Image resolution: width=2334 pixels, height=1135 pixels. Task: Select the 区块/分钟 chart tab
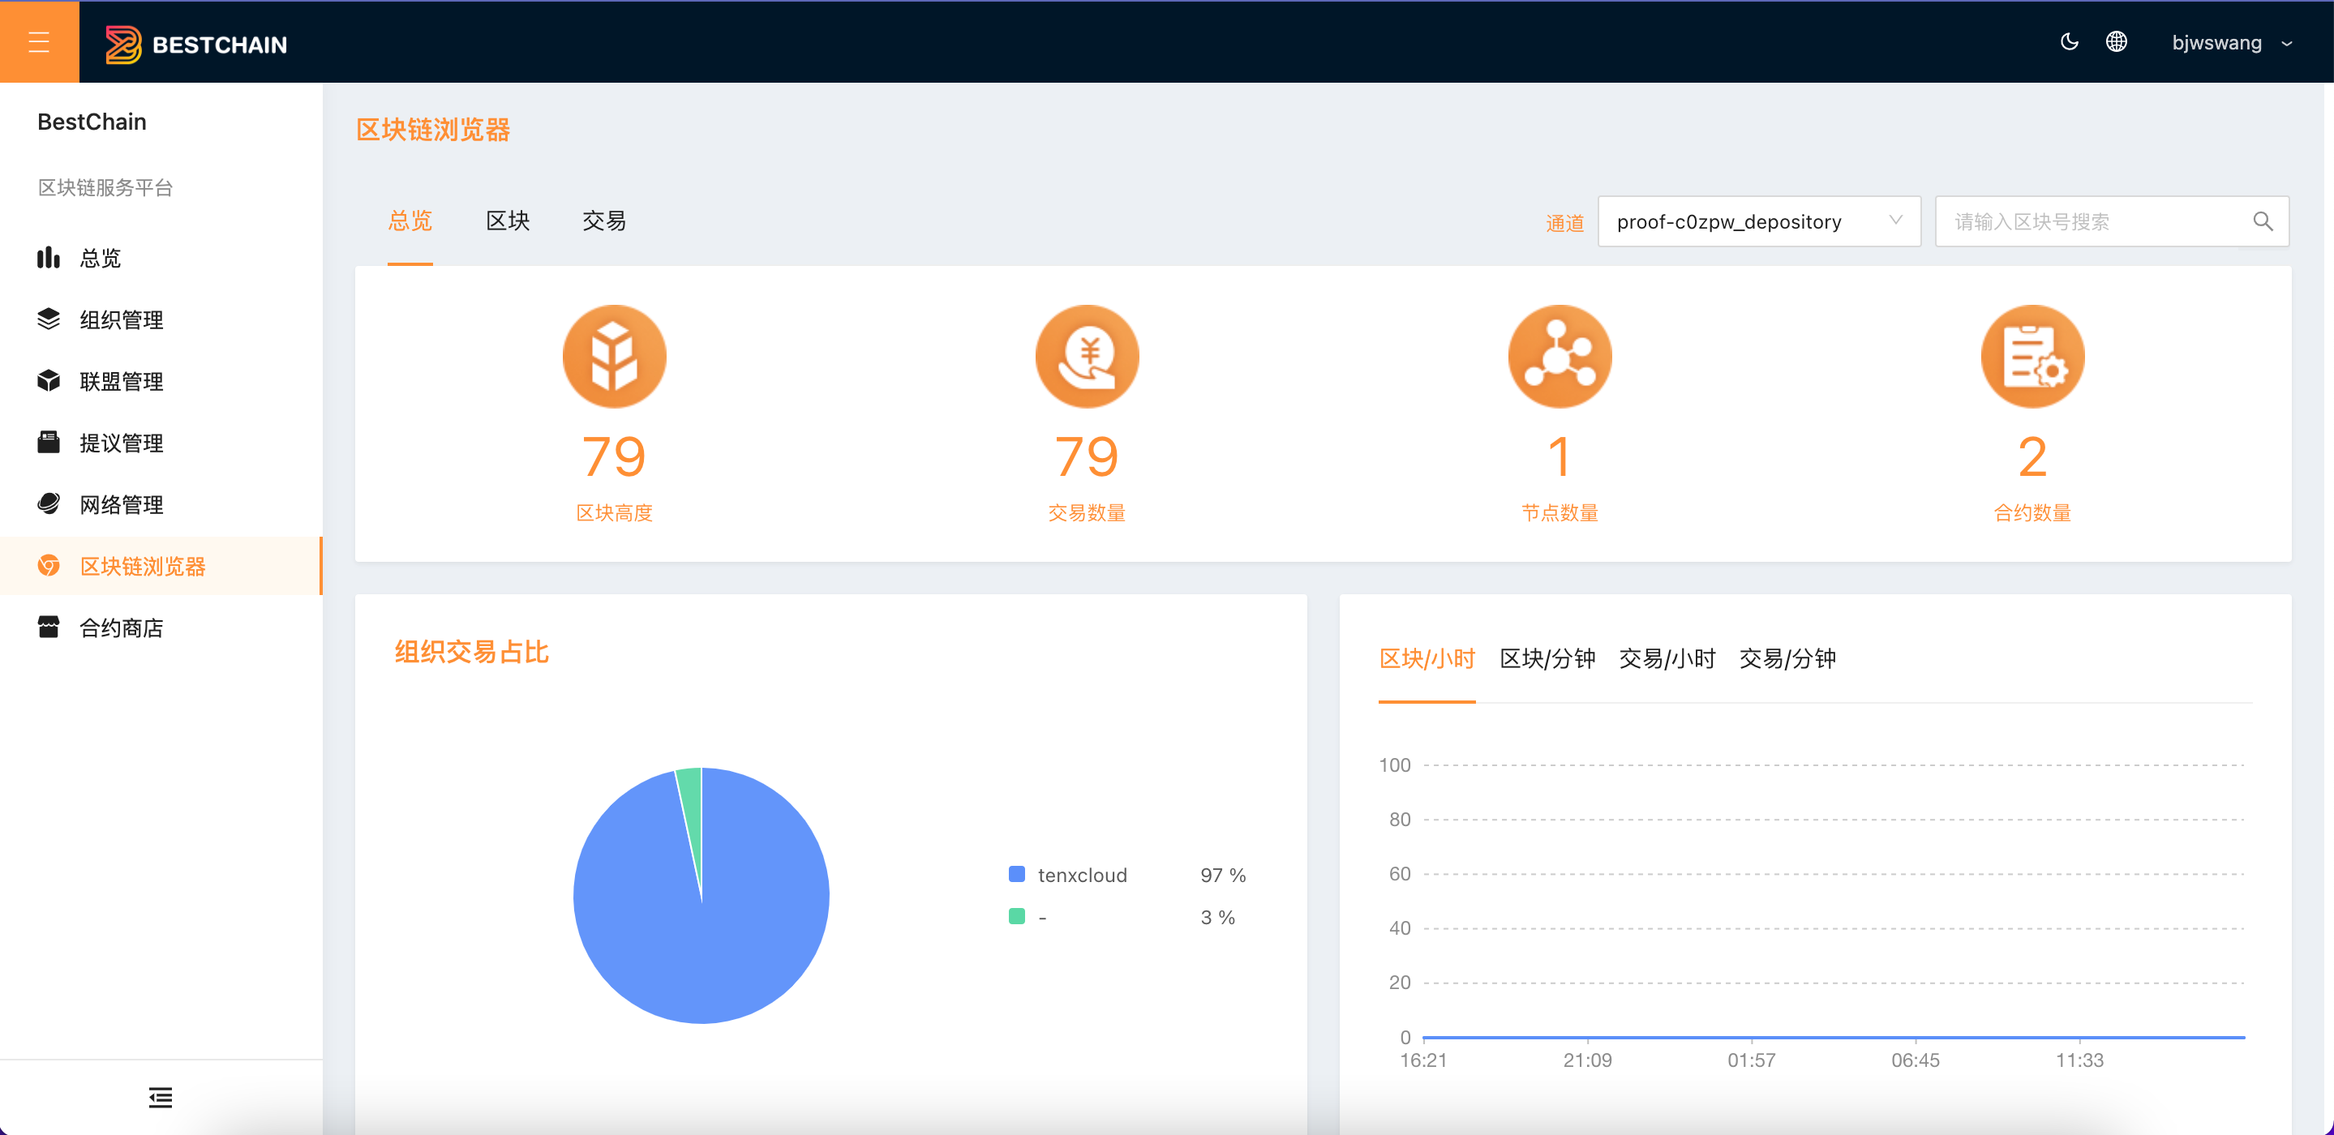click(x=1547, y=658)
